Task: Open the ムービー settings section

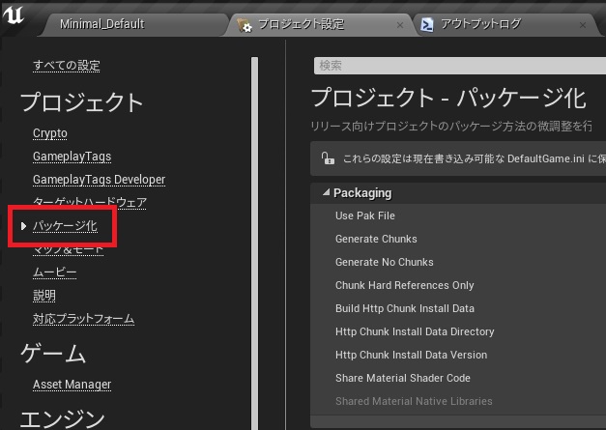Action: pos(54,272)
